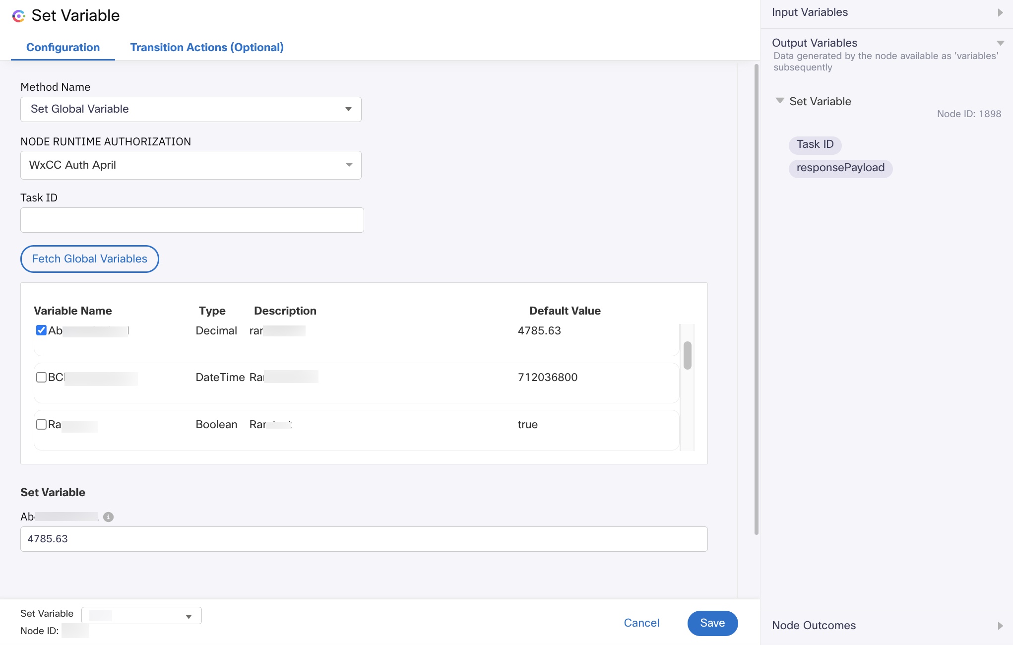
Task: Switch to Transition Actions (Optional) tab
Action: point(207,48)
